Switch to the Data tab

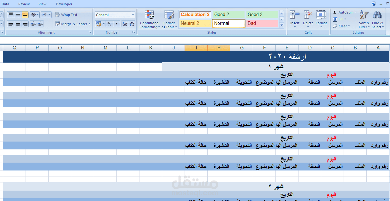click(x=5, y=4)
